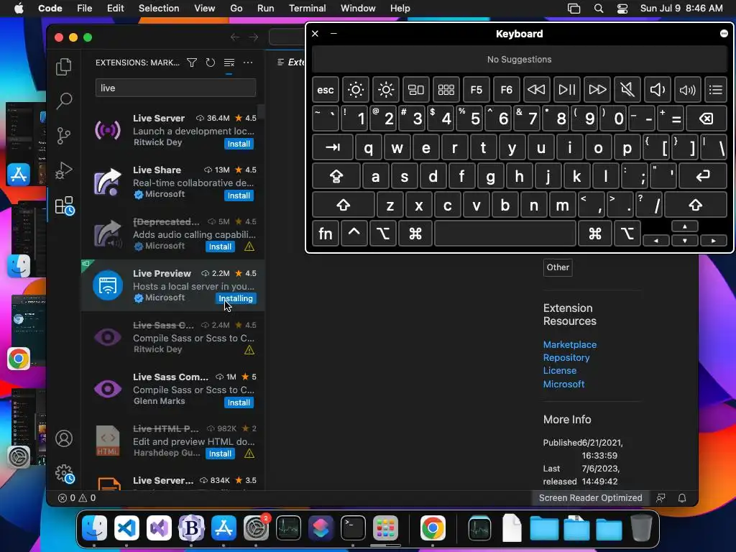This screenshot has height=552, width=736.
Task: Toggle the control key on Keyboard
Action: click(354, 234)
